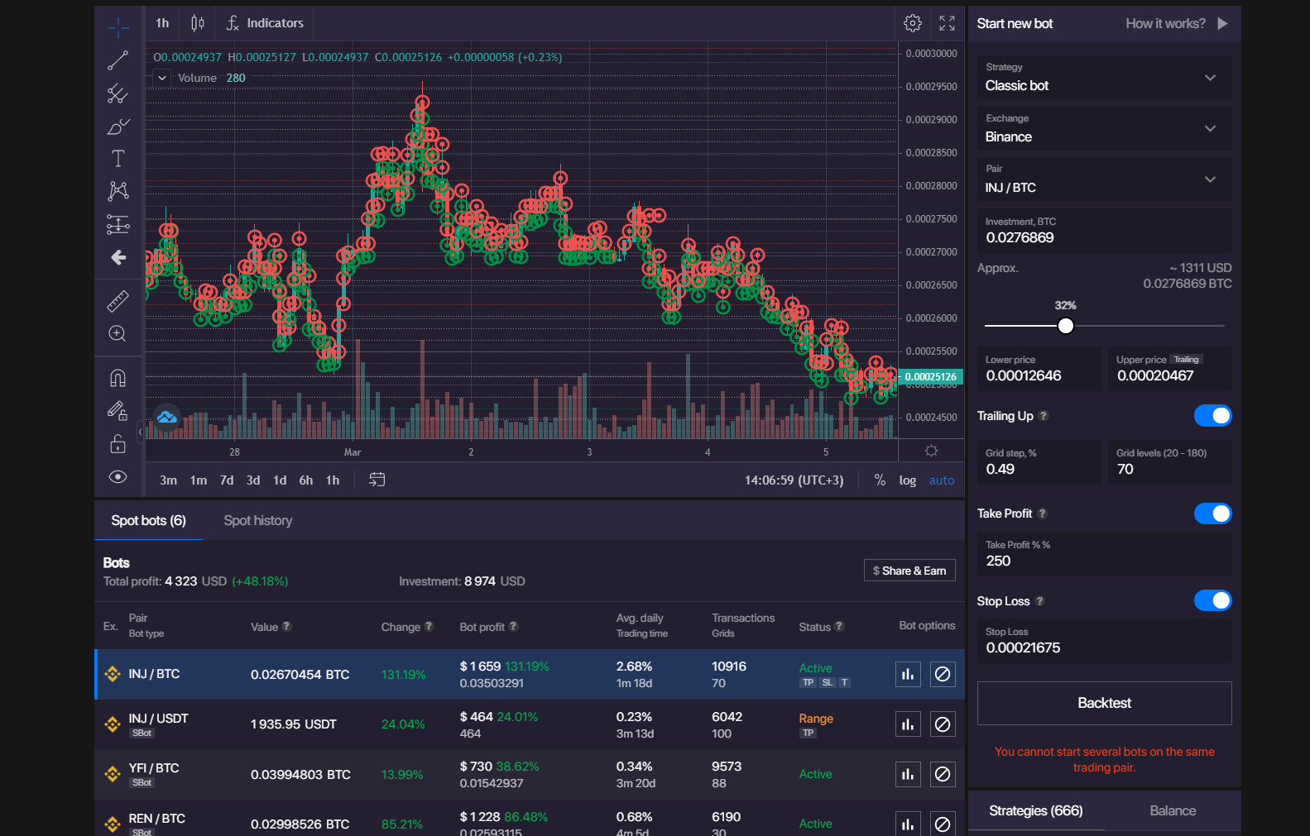Edit the Grid step, % field
This screenshot has width=1310, height=836.
coord(1039,462)
